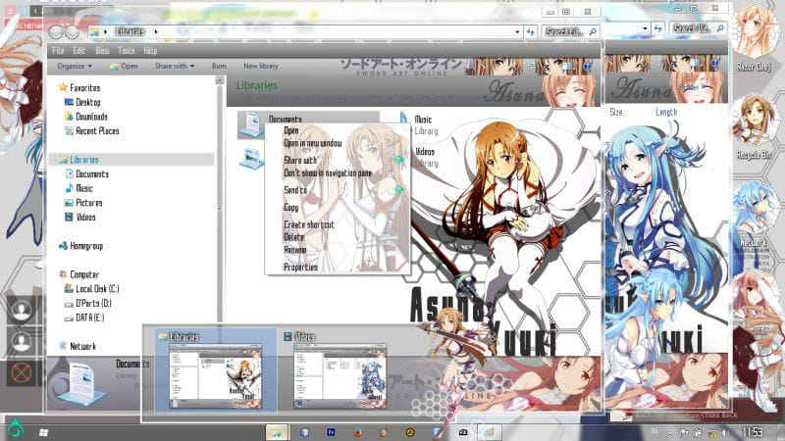Click the New library button

[x=260, y=66]
